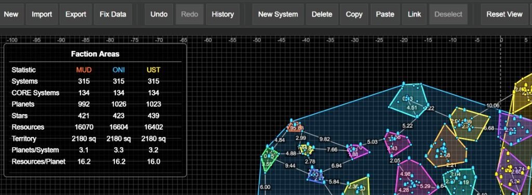Image resolution: width=532 pixels, height=195 pixels.
Task: Click link distance label 4.84
Action: click(280, 140)
